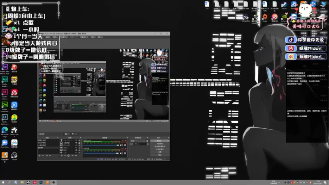This screenshot has width=329, height=185.
Task: Show hidden system tray icons chevron
Action: [279, 183]
